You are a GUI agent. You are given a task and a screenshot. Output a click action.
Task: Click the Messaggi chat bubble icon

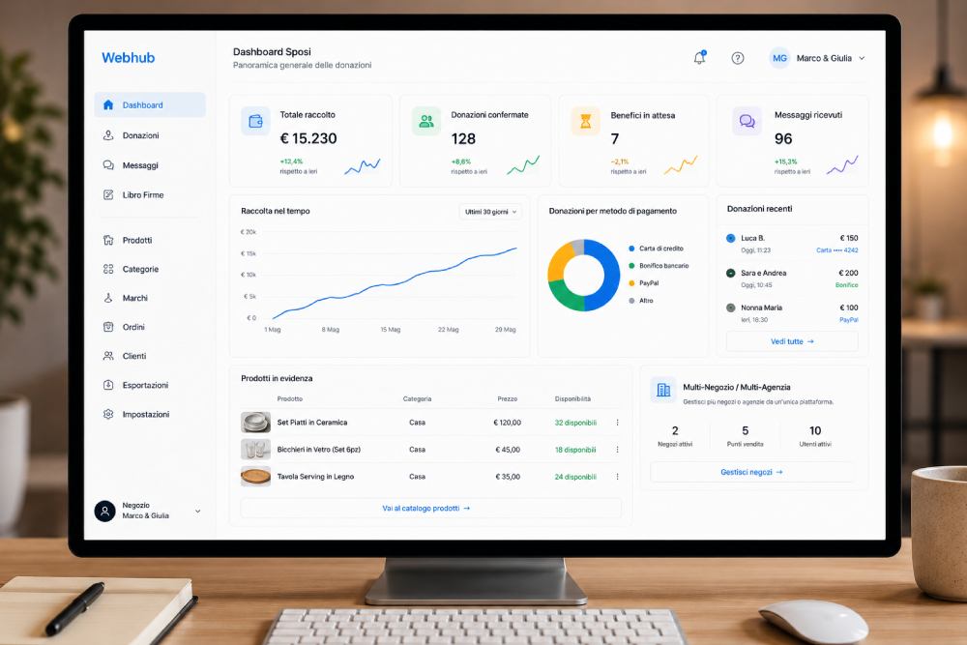pyautogui.click(x=108, y=165)
